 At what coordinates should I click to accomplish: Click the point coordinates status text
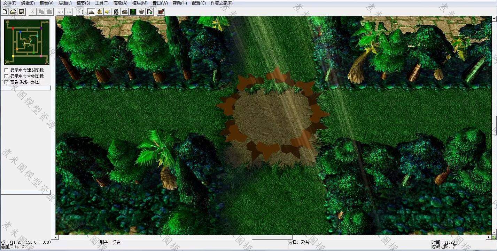[26, 242]
